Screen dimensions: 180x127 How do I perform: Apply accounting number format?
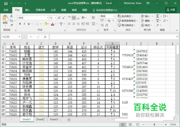[102, 21]
